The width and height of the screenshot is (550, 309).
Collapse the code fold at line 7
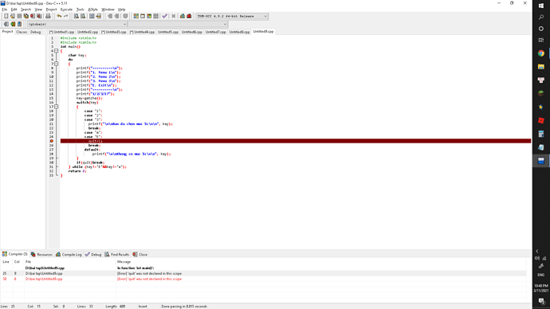[56, 64]
